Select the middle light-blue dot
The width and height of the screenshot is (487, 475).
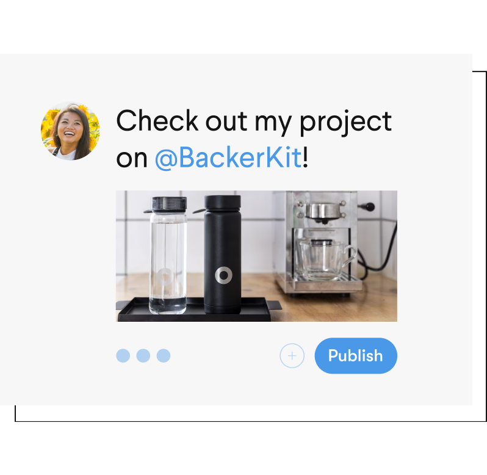click(143, 356)
